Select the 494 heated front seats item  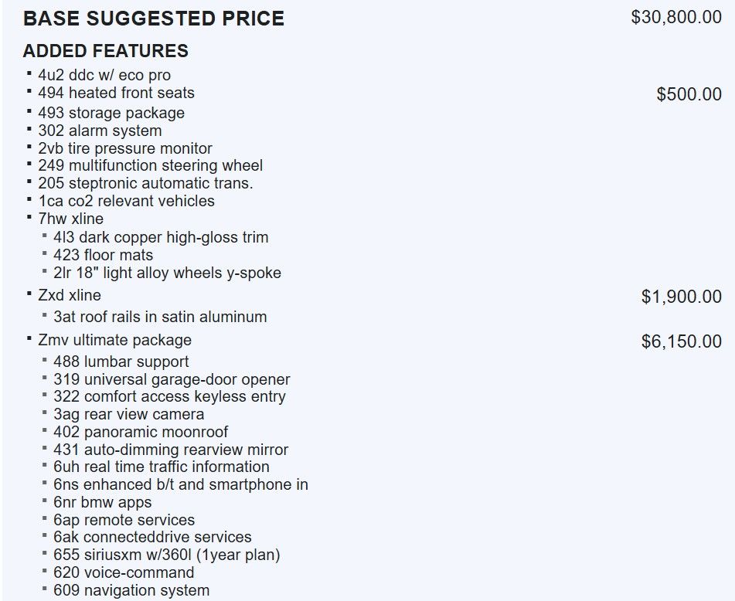tap(116, 93)
